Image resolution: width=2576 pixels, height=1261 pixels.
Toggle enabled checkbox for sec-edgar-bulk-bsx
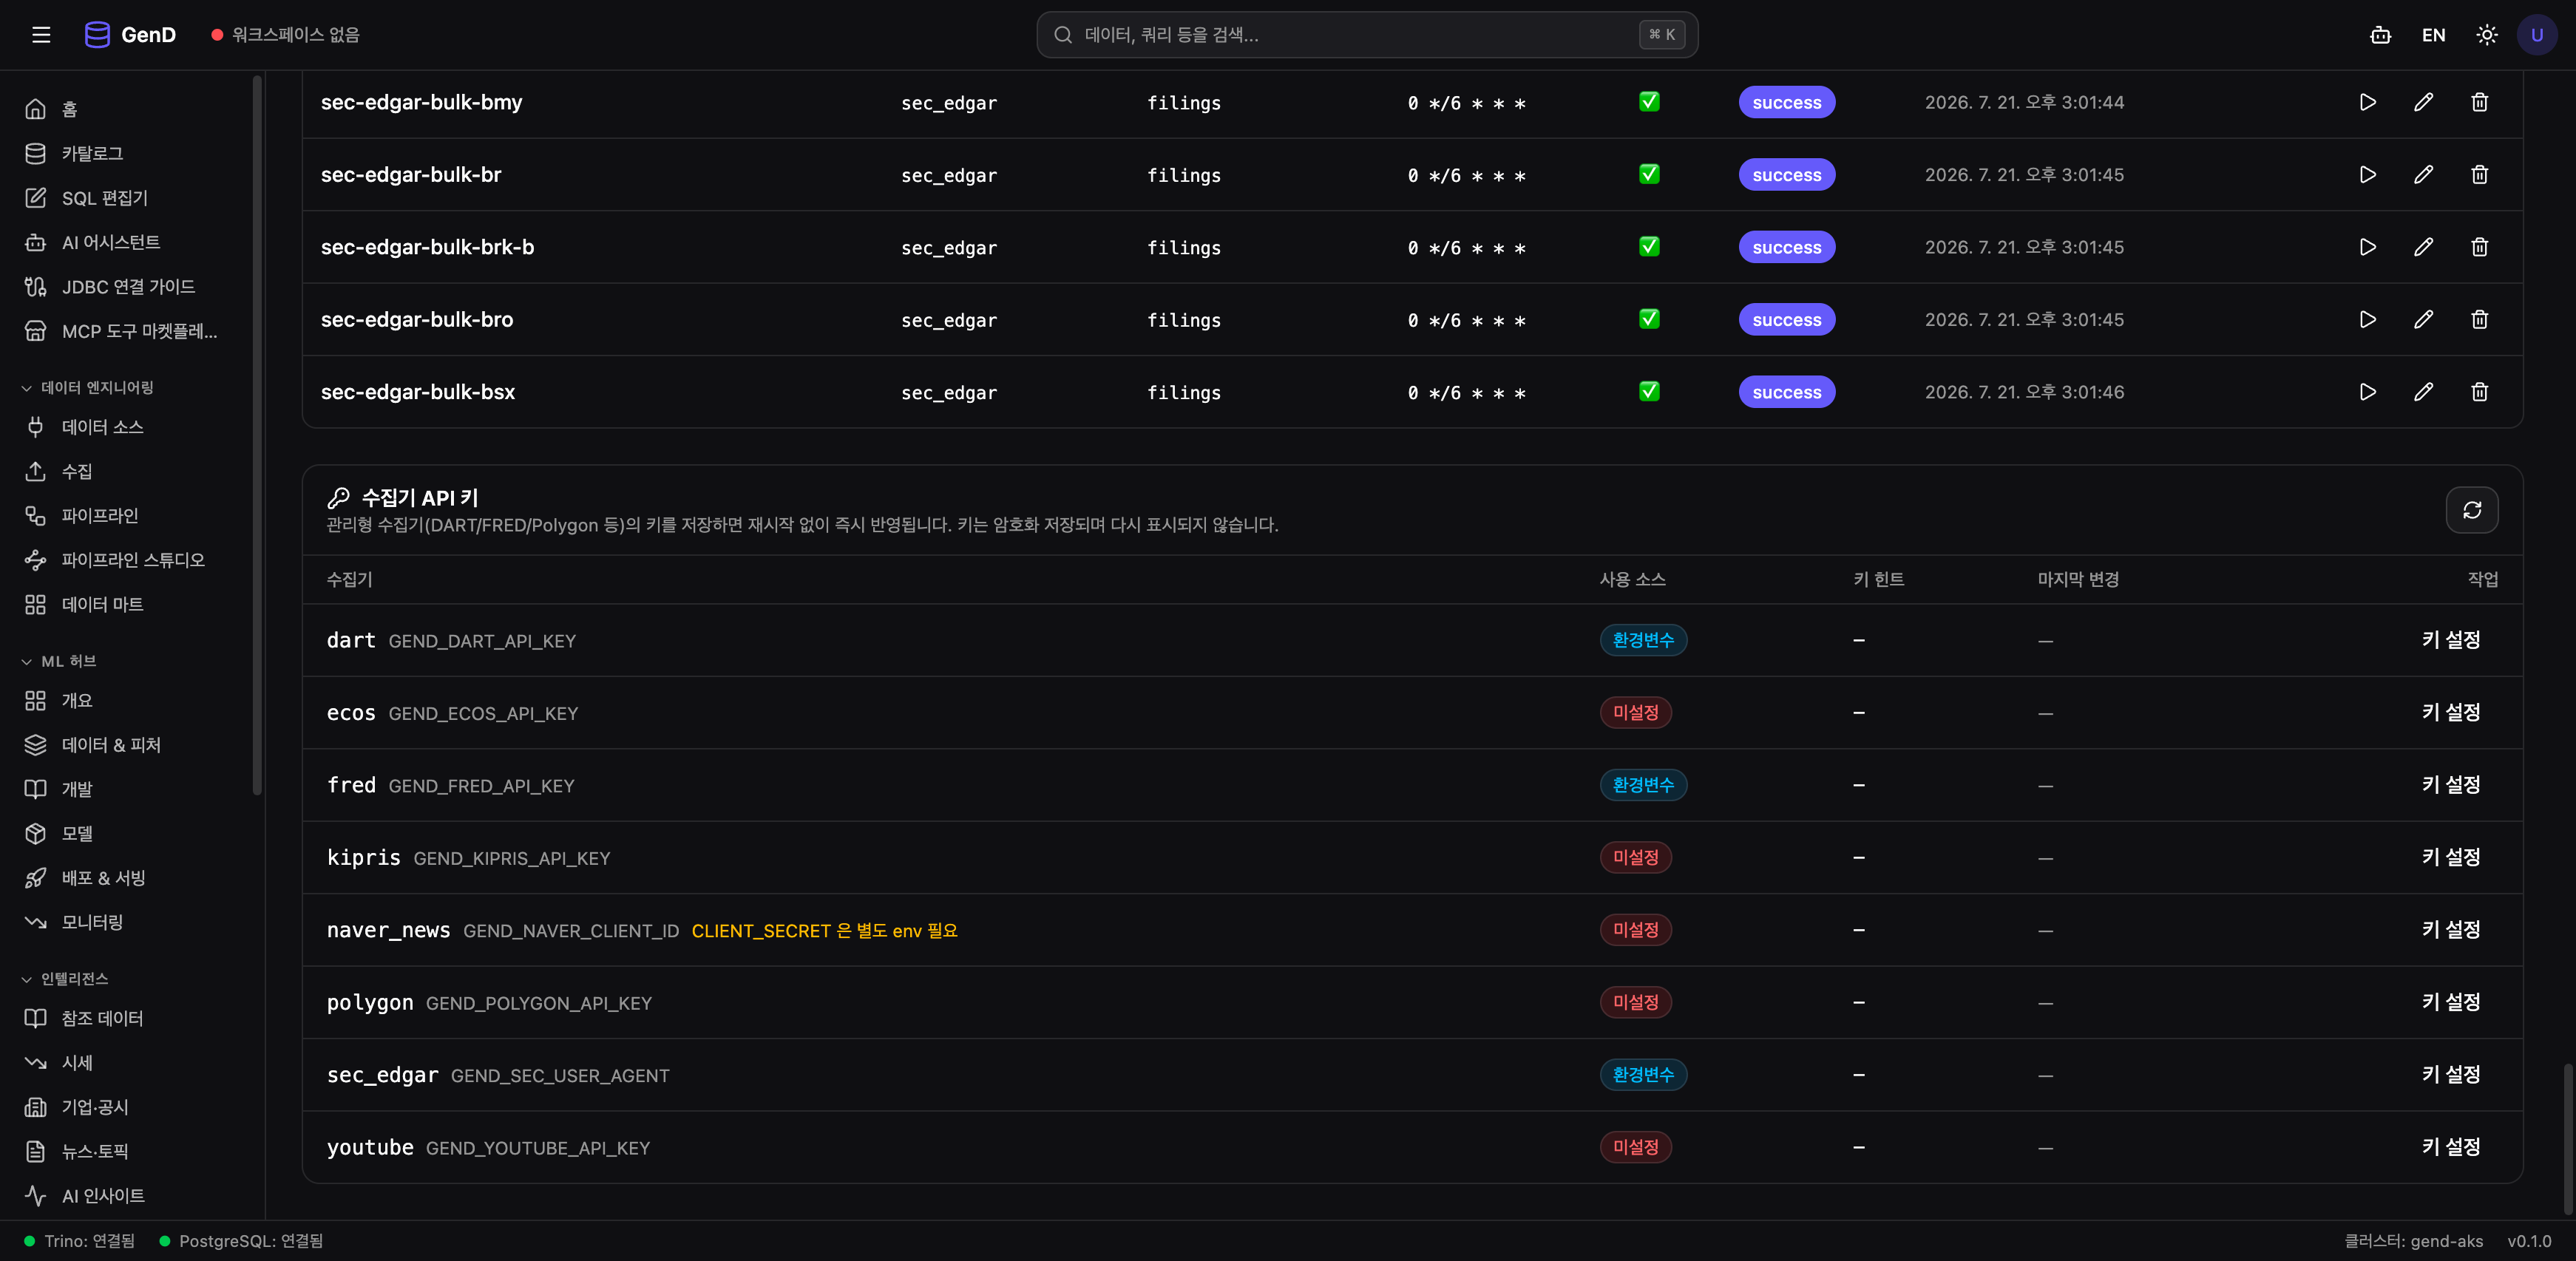(1649, 392)
